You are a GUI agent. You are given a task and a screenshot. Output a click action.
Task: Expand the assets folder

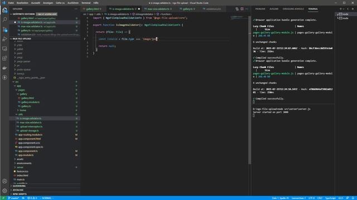(20, 159)
